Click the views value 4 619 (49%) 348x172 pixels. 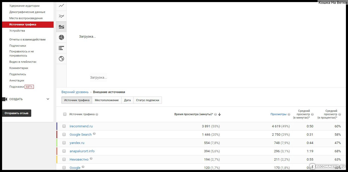click(x=281, y=126)
